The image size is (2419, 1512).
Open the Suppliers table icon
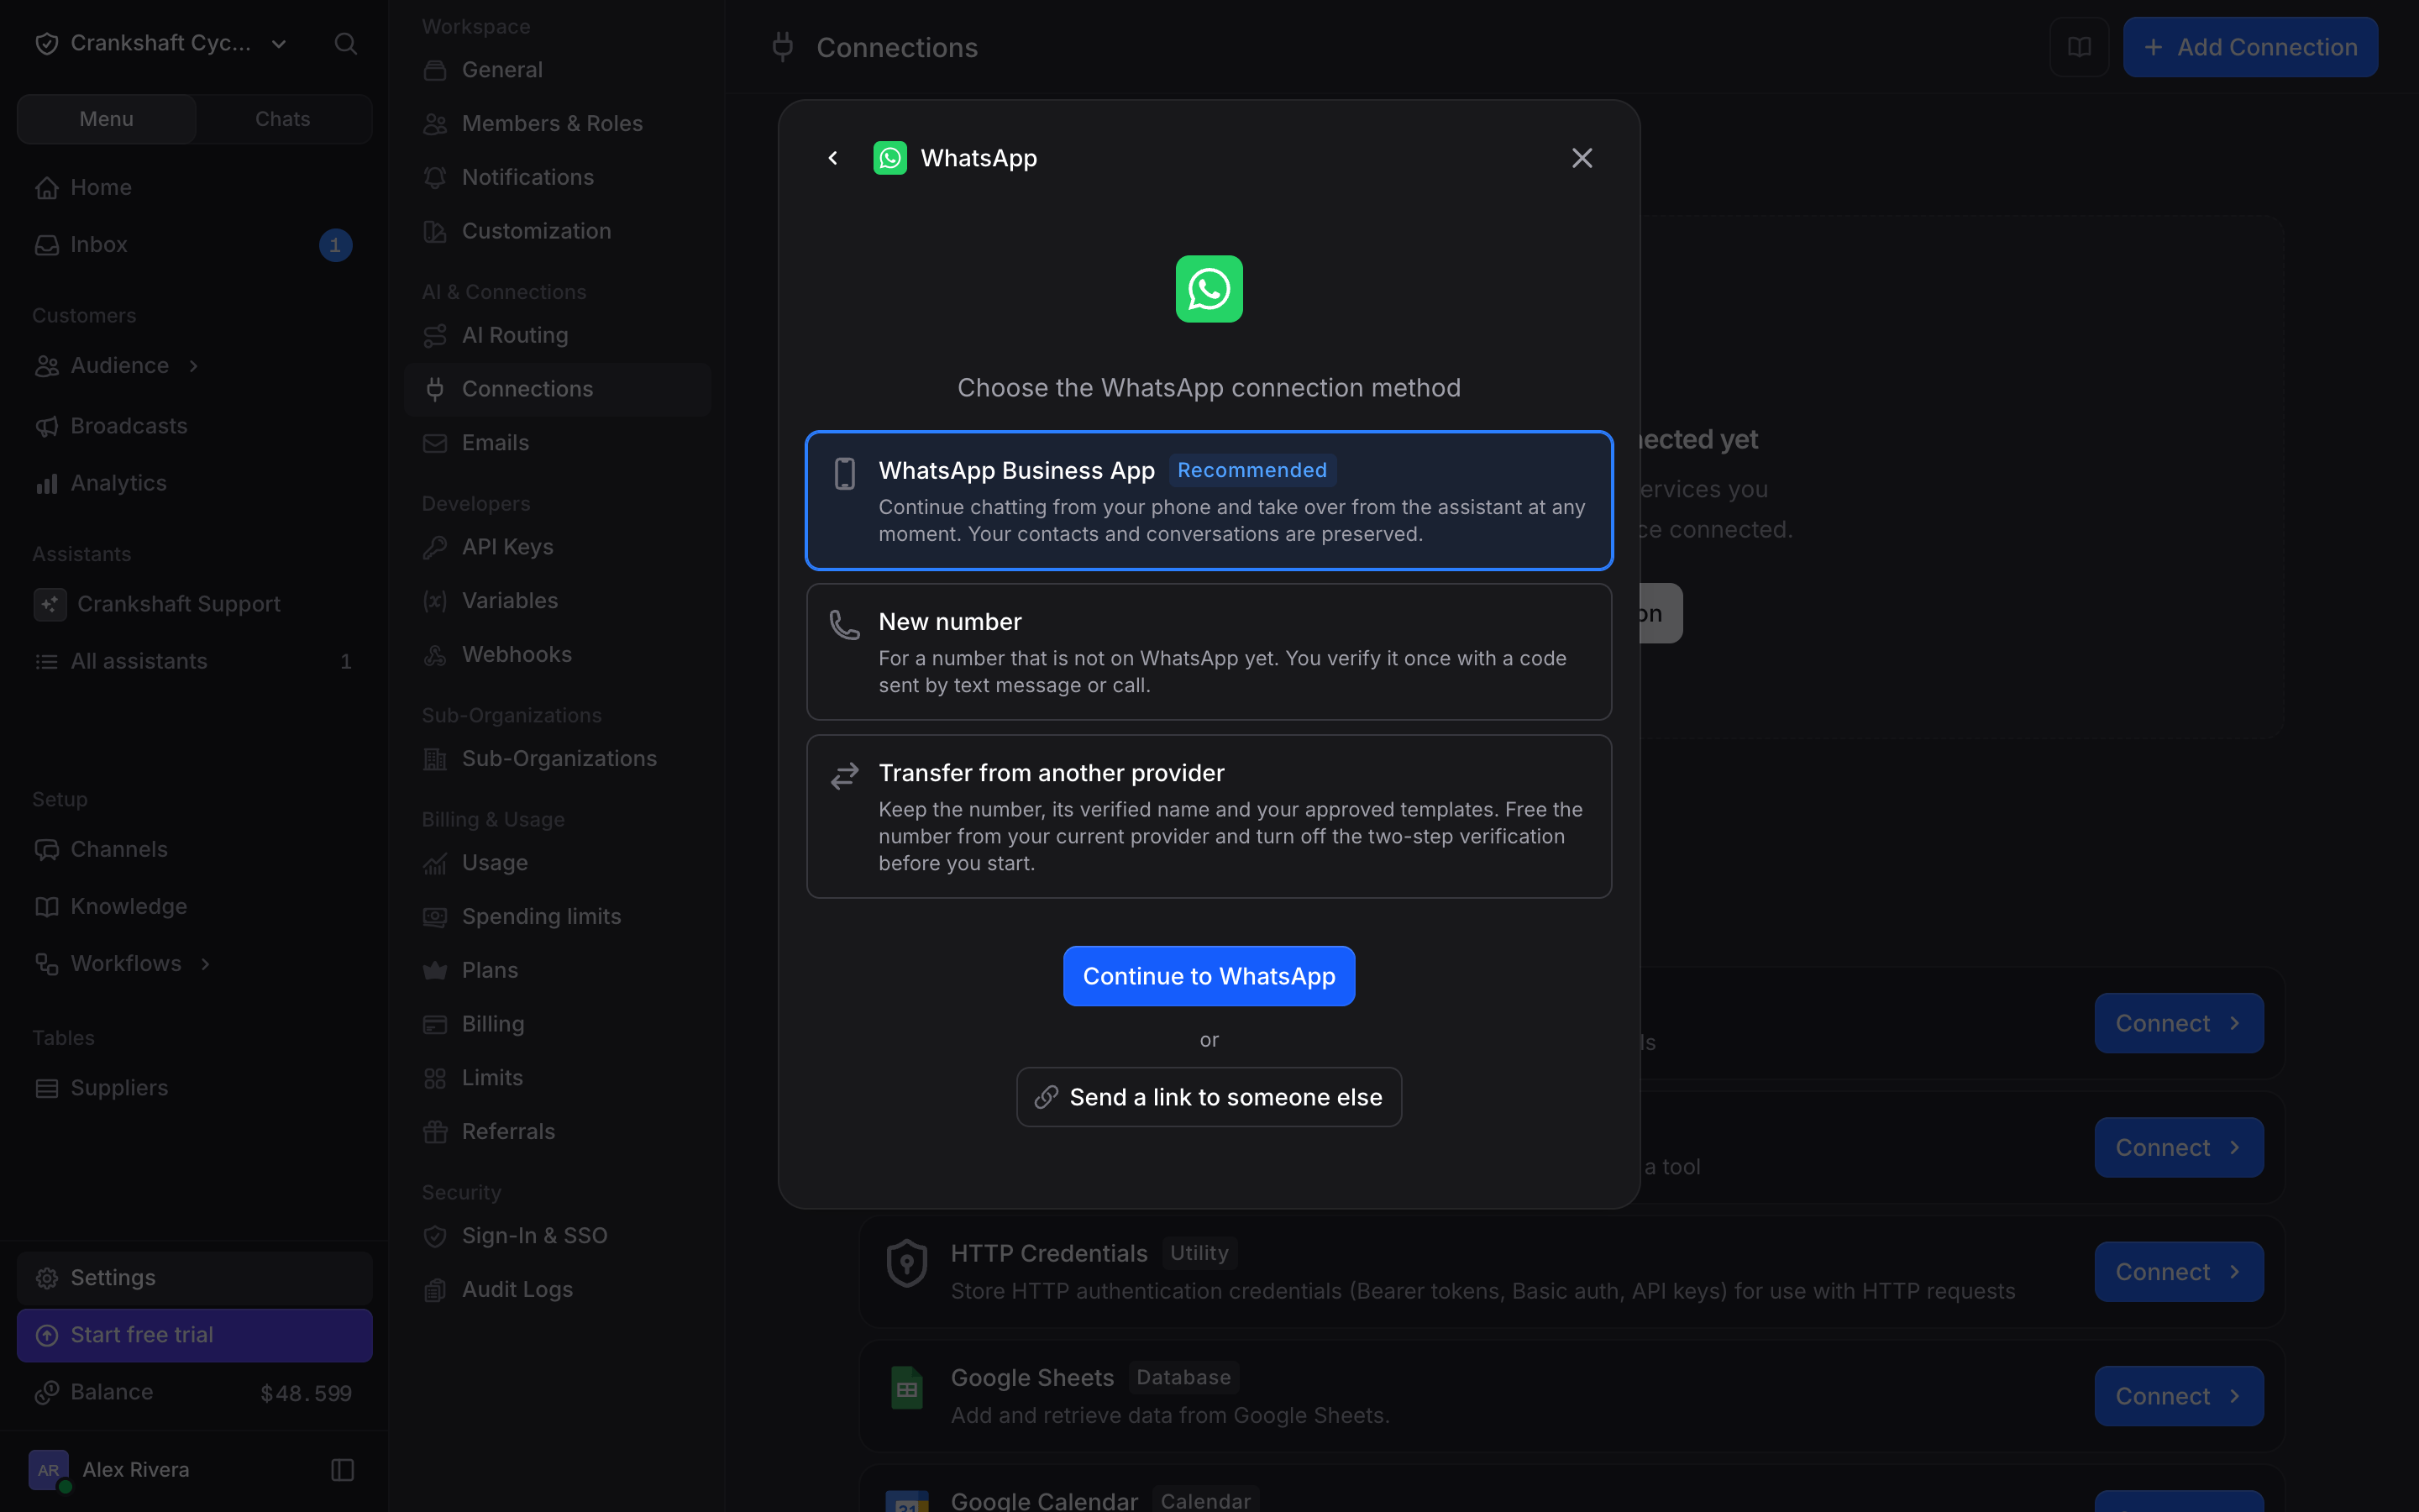[x=46, y=1088]
